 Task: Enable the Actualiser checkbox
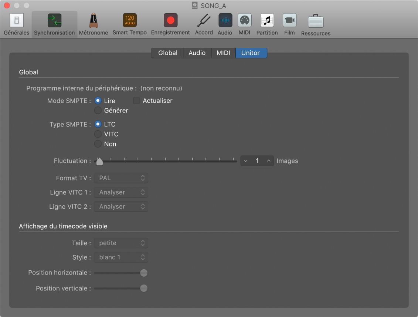(x=136, y=101)
